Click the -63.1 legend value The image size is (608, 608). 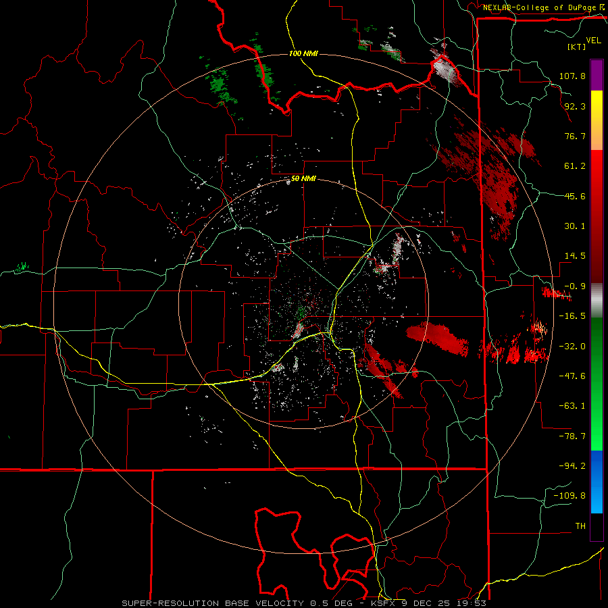[572, 406]
